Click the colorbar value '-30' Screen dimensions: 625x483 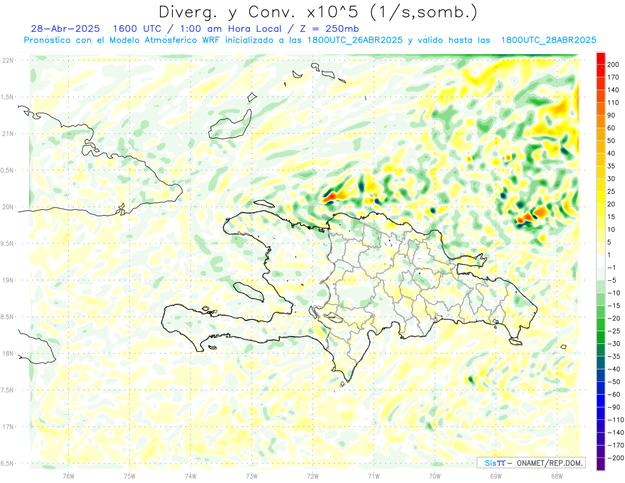pyautogui.click(x=614, y=344)
